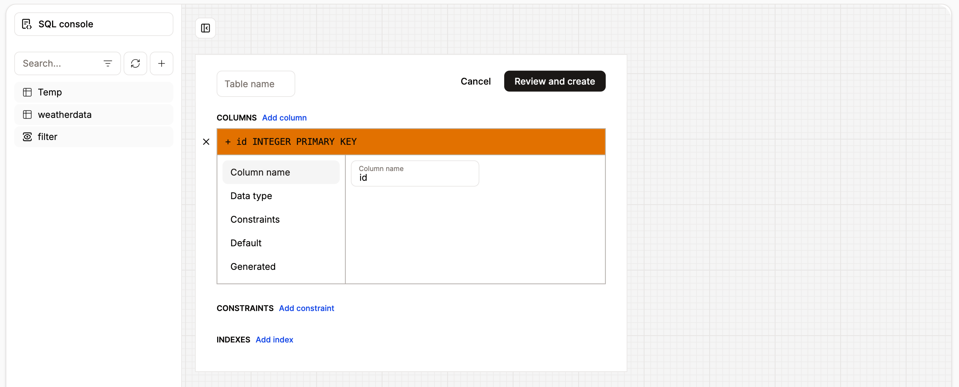Click the eye icon beside filter
The height and width of the screenshot is (387, 959).
[27, 137]
